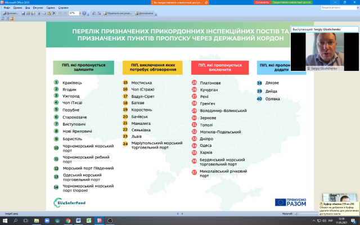Click the taskbar Search magnifier
Image resolution: width=360 pixels, height=225 pixels.
click(15, 220)
